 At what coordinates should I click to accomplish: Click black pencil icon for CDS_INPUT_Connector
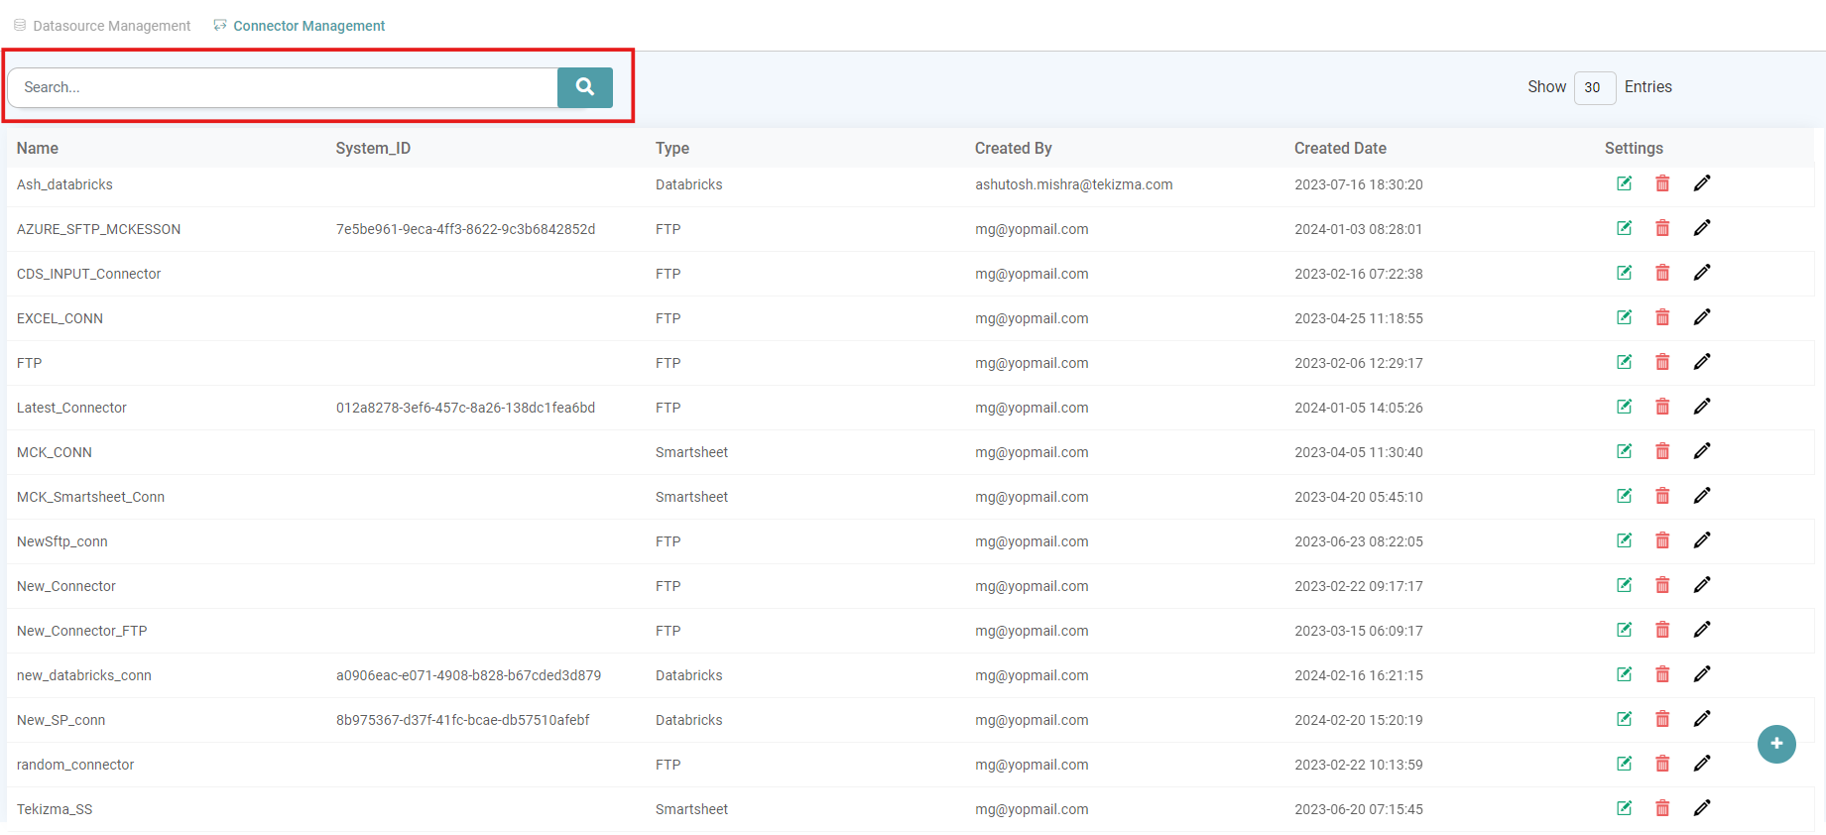pos(1701,273)
